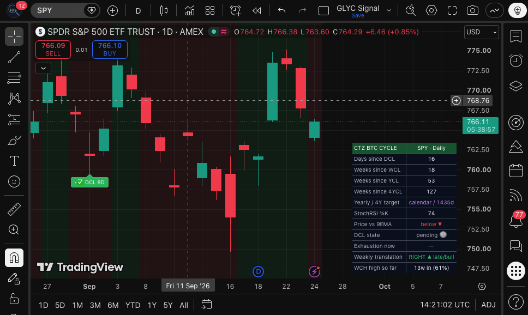Open the object tree layers panel
Viewport: 528px width, 315px height.
pos(516,86)
